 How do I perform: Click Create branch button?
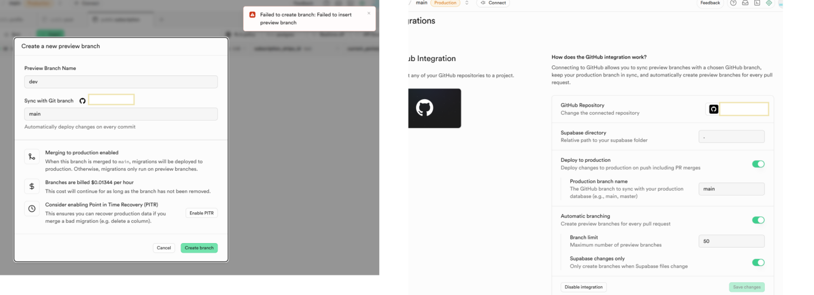coord(199,248)
